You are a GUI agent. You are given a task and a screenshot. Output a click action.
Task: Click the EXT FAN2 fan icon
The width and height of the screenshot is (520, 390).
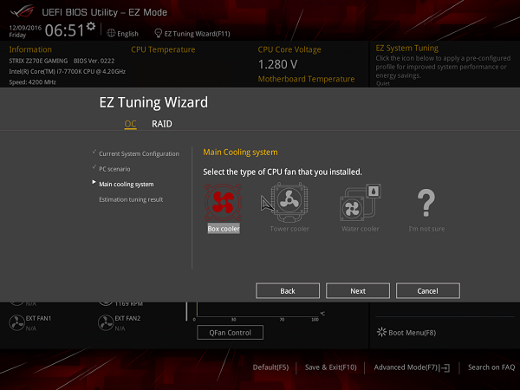coord(106,322)
